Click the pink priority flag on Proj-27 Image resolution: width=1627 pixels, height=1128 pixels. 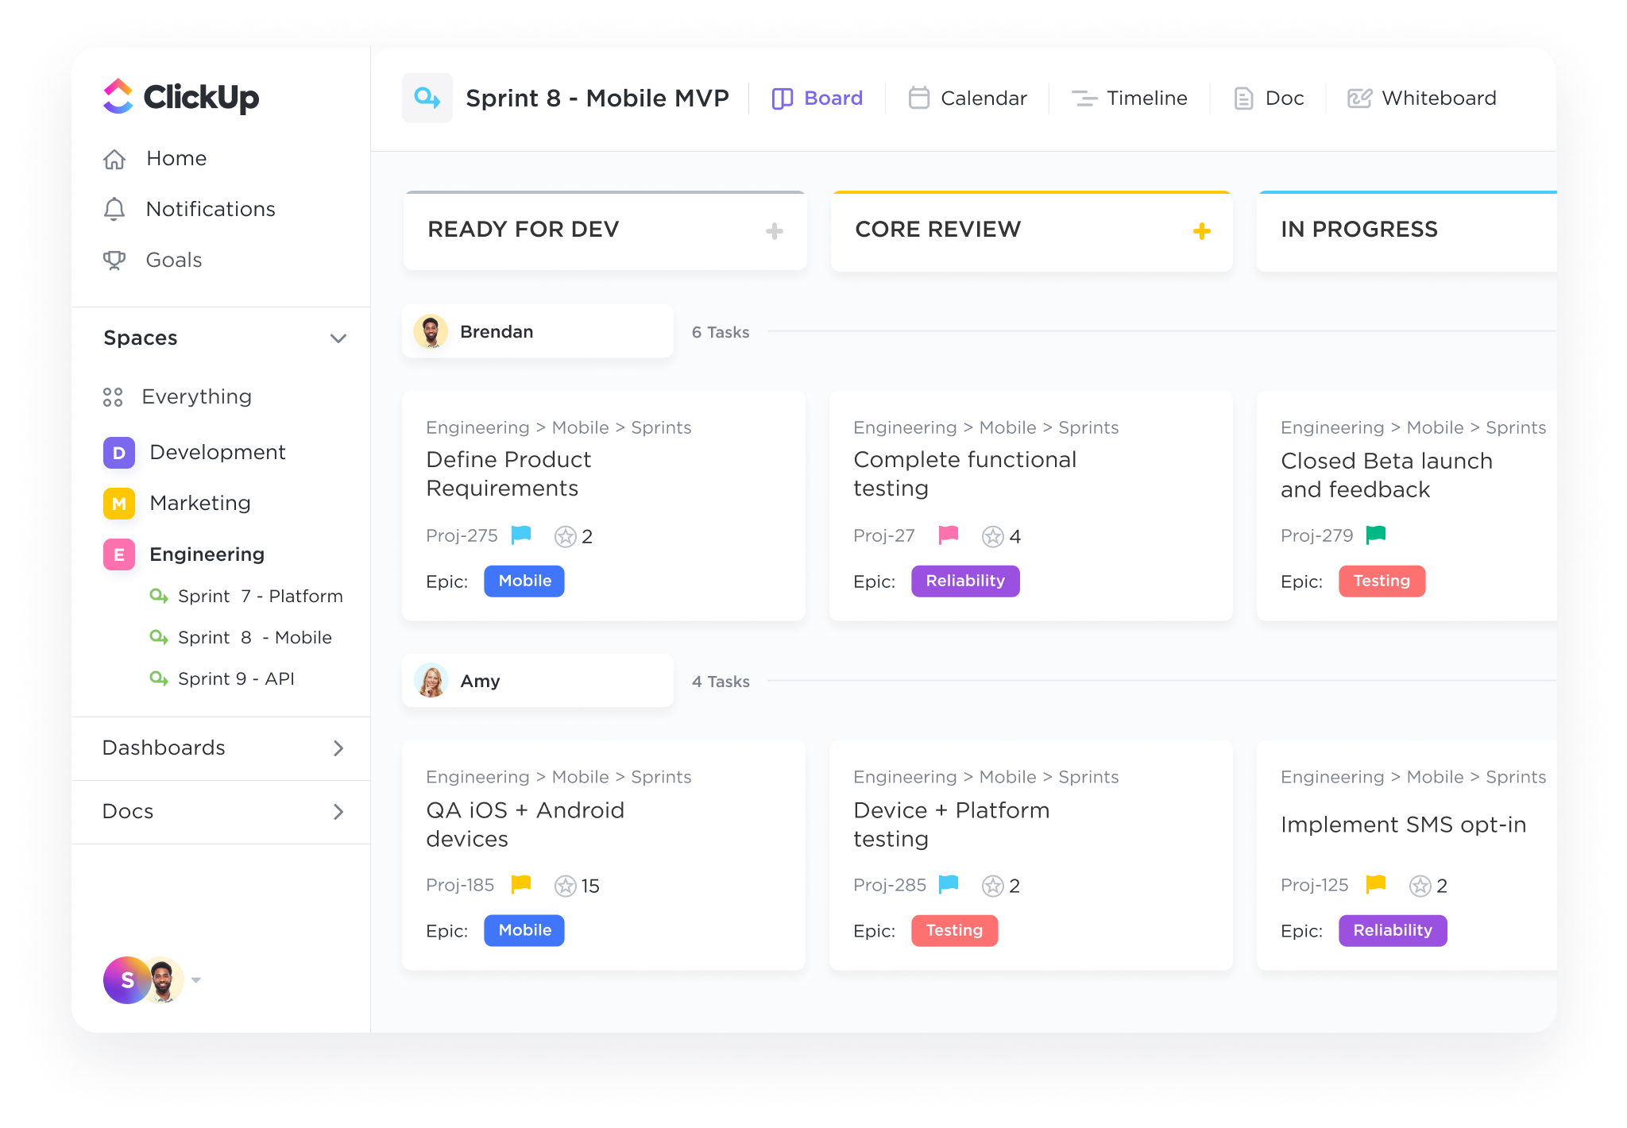tap(948, 535)
